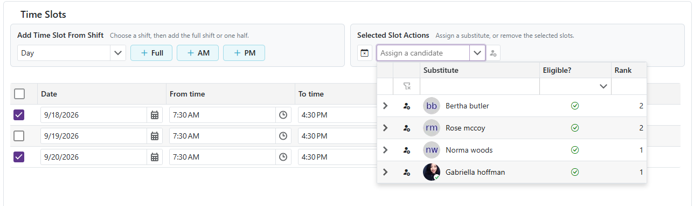Select the name Norma woods
The height and width of the screenshot is (206, 694).
pos(469,150)
